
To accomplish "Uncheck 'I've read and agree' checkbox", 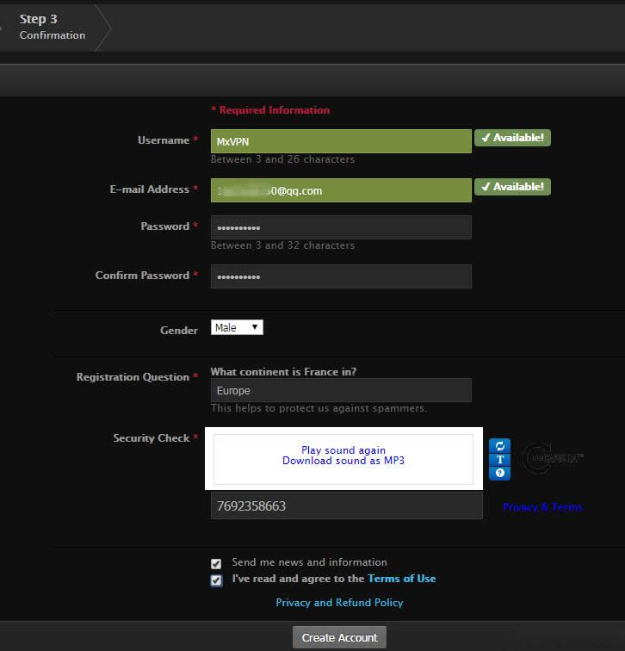I will click(216, 580).
